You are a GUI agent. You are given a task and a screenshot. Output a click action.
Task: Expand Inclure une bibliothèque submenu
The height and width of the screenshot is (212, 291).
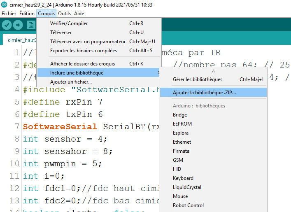tap(99, 73)
